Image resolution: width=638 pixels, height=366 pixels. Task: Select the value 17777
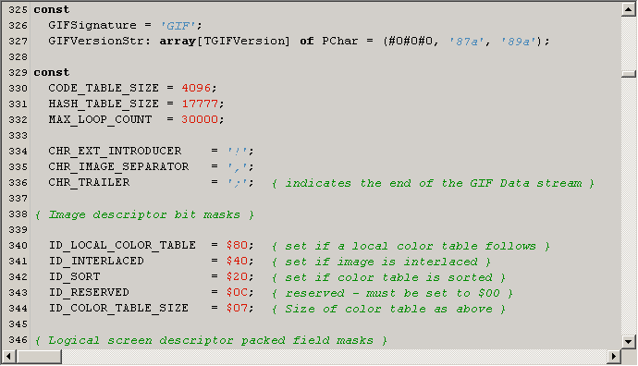200,104
